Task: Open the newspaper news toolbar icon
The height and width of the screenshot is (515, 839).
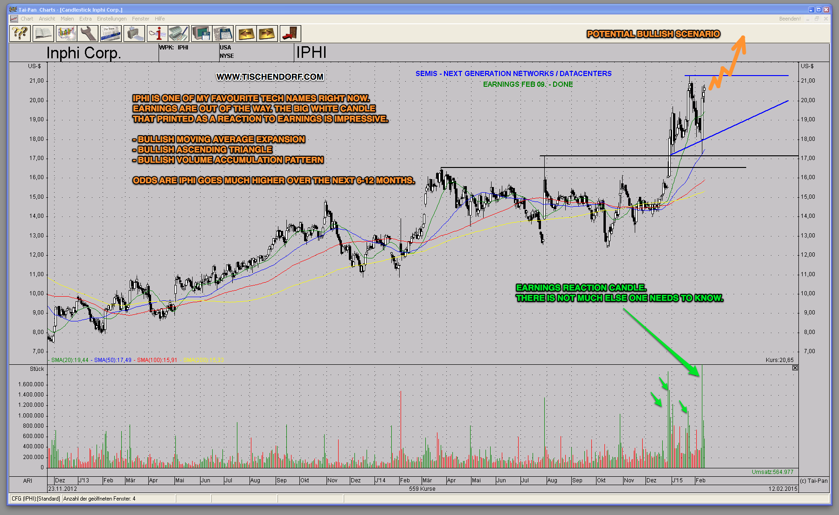Action: pyautogui.click(x=111, y=34)
